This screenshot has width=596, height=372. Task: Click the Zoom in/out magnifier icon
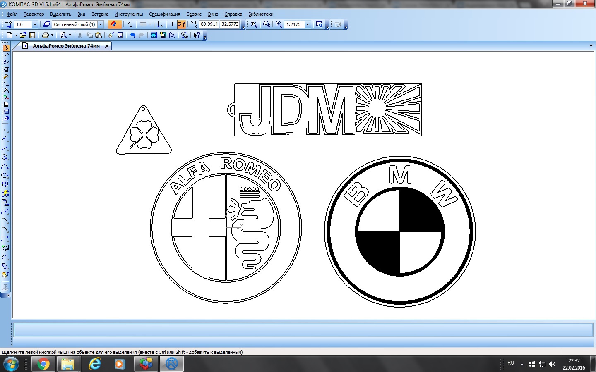point(279,24)
